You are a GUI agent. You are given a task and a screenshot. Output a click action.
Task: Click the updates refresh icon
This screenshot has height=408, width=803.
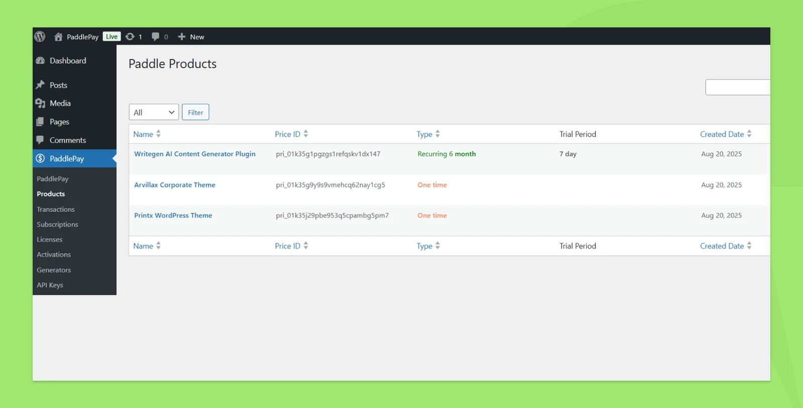[x=130, y=37]
